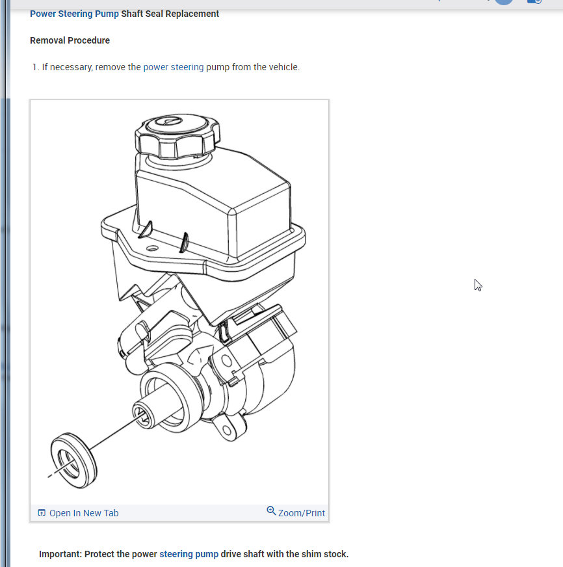This screenshot has width=563, height=567.
Task: Click the text "pump from the vehicle."
Action: pos(253,67)
